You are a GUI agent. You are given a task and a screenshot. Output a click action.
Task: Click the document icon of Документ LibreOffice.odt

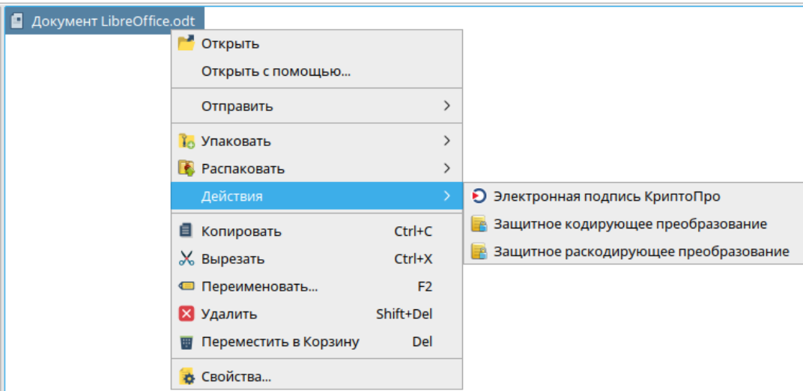pos(17,22)
